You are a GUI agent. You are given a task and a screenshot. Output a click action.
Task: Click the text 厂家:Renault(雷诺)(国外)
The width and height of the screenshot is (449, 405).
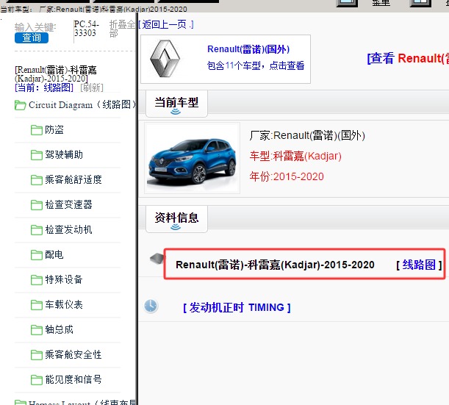point(307,135)
